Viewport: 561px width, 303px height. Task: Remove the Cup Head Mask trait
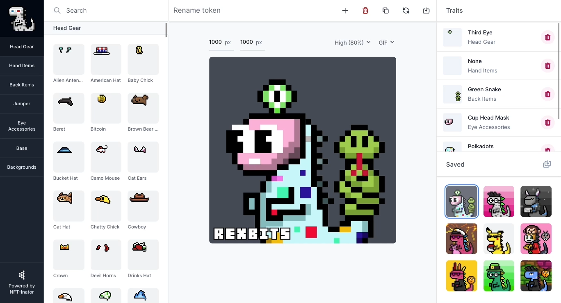point(547,122)
